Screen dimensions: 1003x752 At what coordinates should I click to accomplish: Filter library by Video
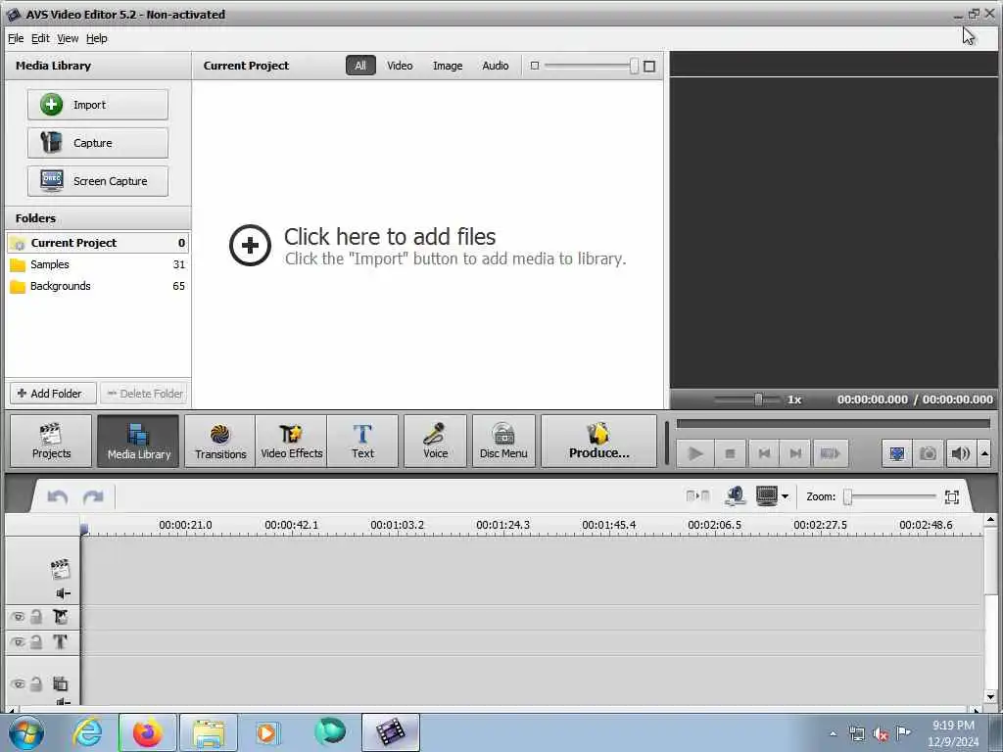click(400, 66)
